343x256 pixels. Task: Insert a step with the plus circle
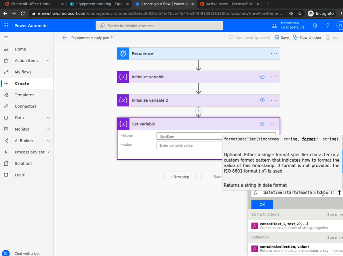click(x=199, y=111)
